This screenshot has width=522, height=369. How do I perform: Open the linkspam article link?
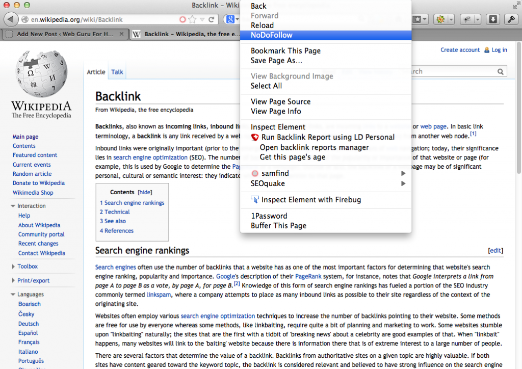pos(159,295)
